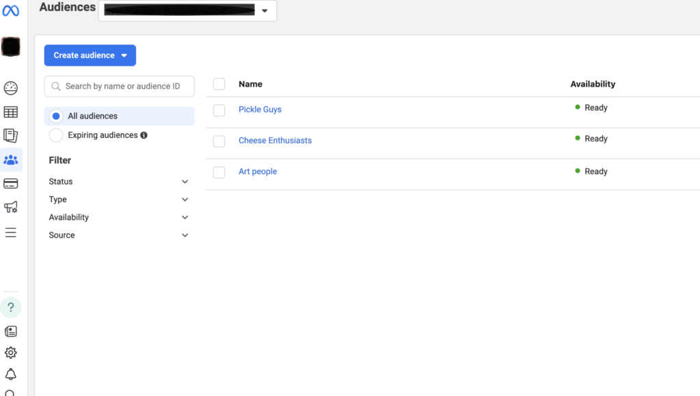Click the Filter section heading
This screenshot has width=700, height=396.
60,160
